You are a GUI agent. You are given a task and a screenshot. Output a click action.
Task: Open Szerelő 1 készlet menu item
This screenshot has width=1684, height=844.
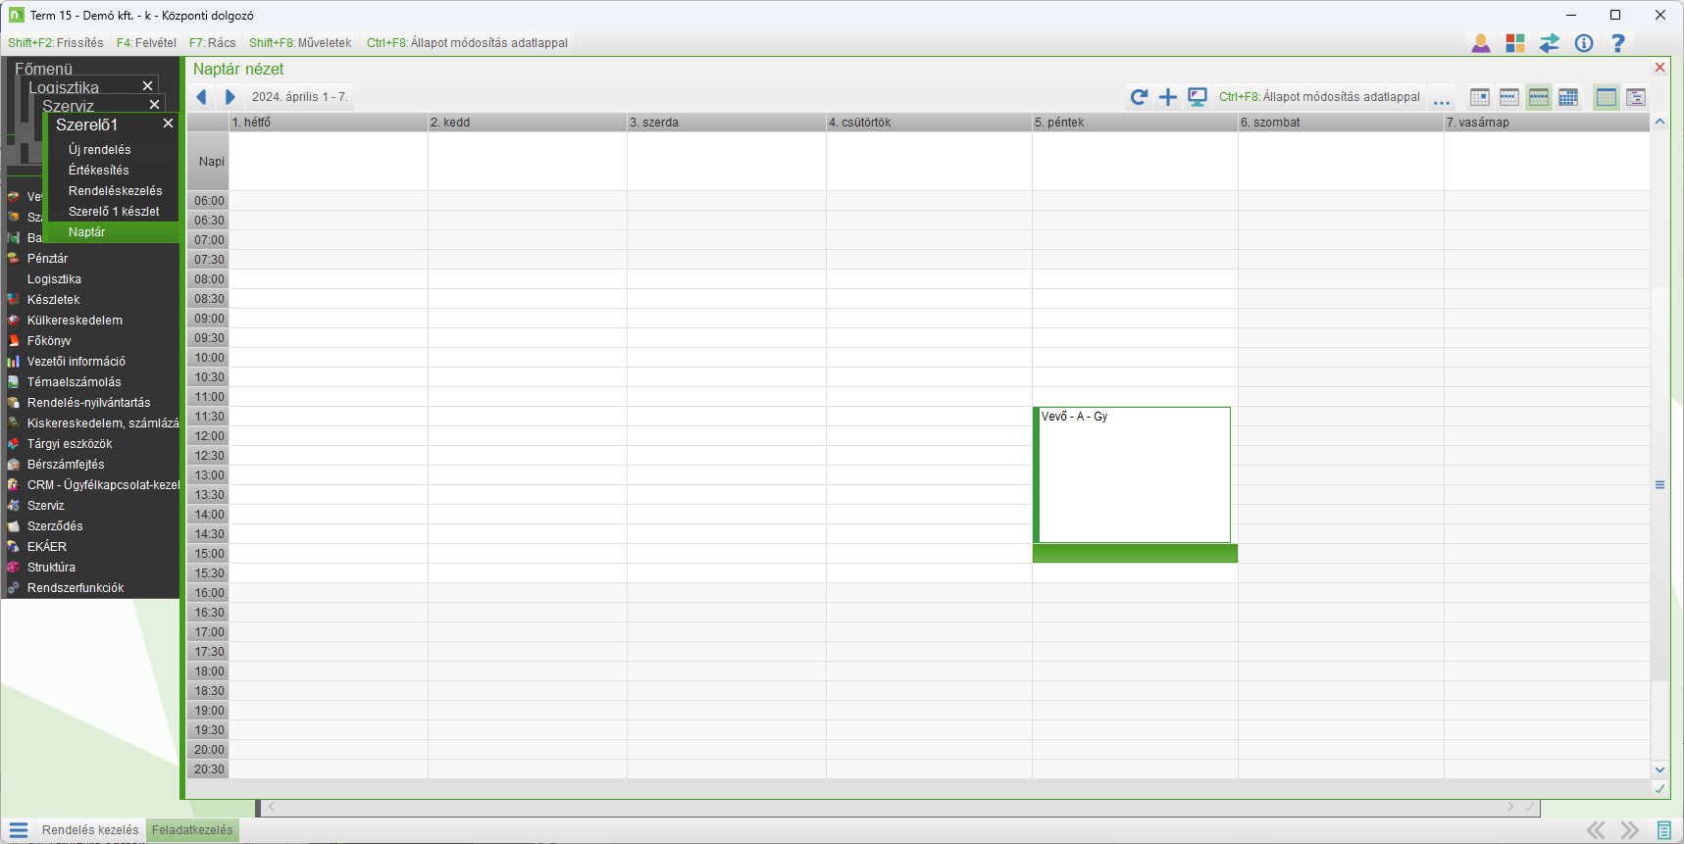[x=114, y=212]
